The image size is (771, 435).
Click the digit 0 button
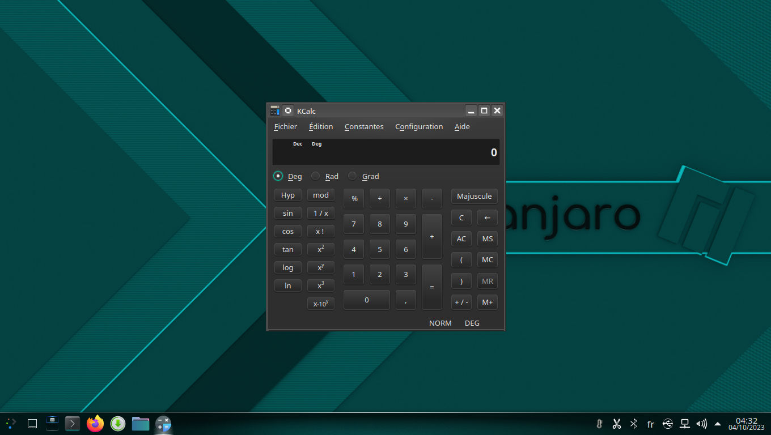tap(367, 300)
